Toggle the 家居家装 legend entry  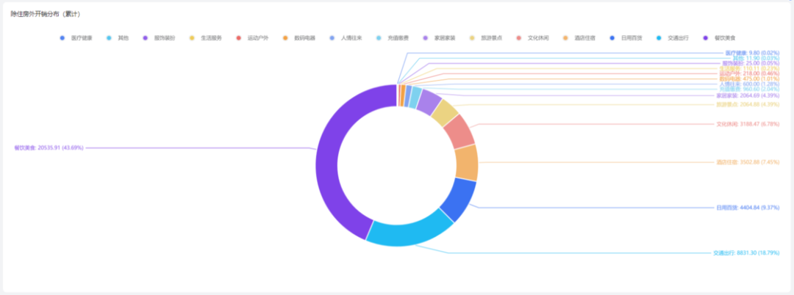438,38
